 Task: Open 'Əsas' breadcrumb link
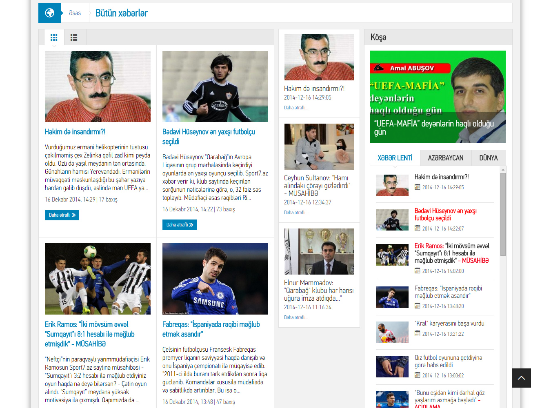tap(75, 13)
